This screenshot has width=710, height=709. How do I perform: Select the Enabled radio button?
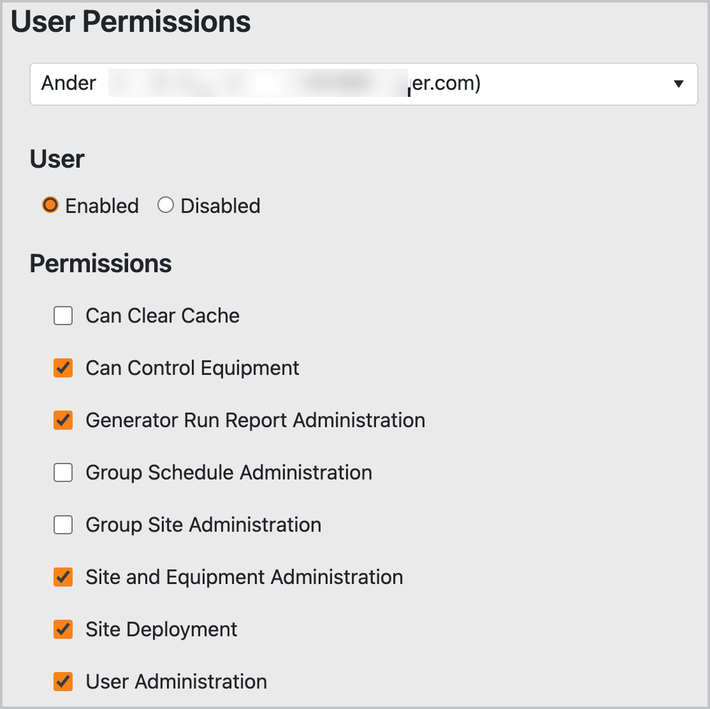50,205
